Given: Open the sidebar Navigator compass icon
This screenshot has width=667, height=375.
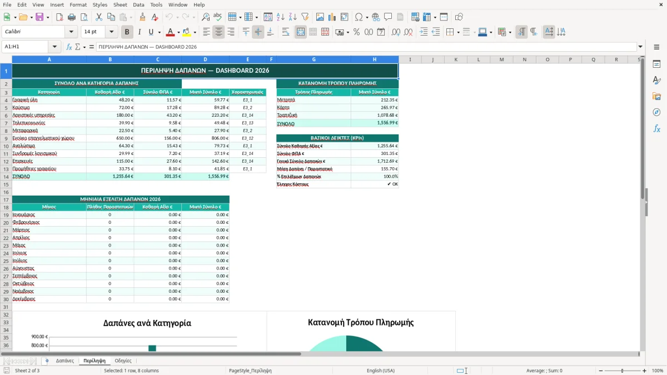Looking at the screenshot, I should [656, 112].
